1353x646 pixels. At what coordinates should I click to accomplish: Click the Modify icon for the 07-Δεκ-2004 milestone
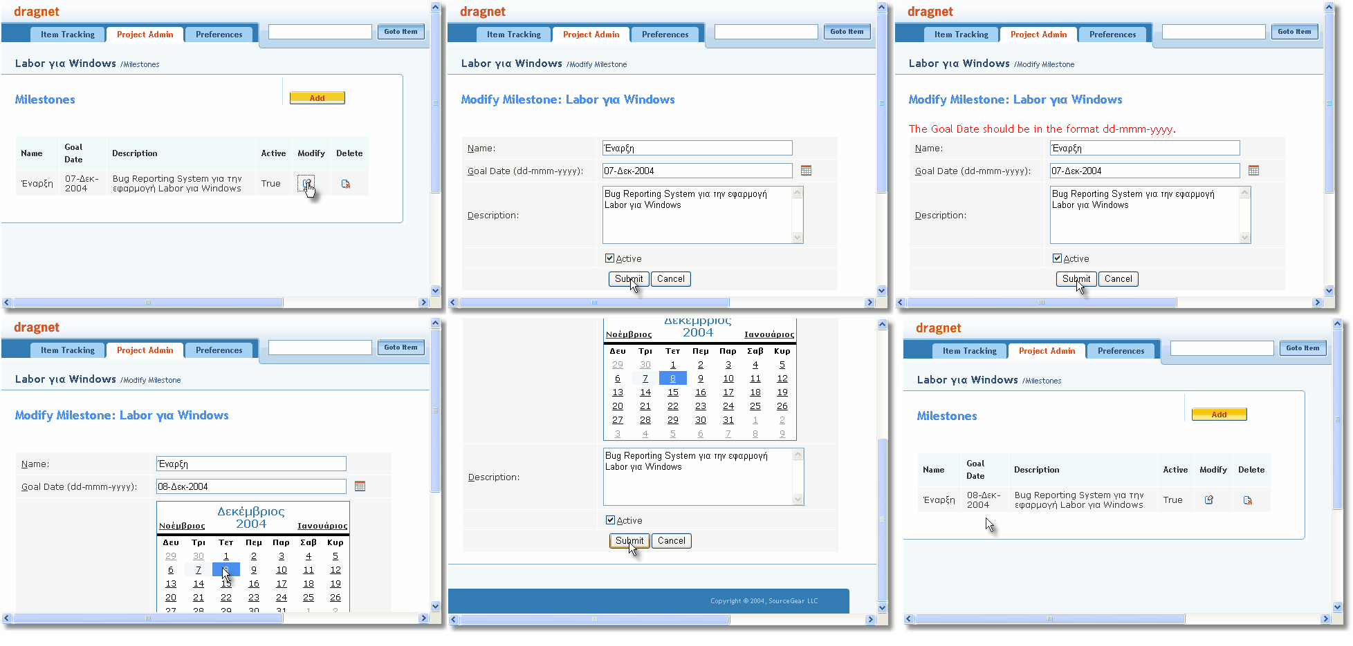(306, 183)
